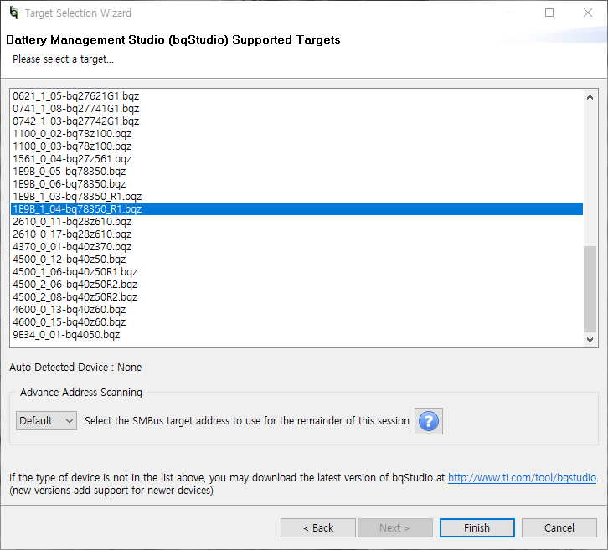
Task: Select 2610_0_11-bq28z610.bqz target
Action: click(296, 222)
